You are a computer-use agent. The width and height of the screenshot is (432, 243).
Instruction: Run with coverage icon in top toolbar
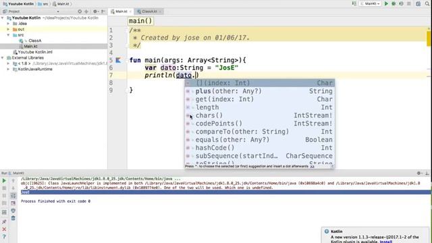click(x=401, y=3)
